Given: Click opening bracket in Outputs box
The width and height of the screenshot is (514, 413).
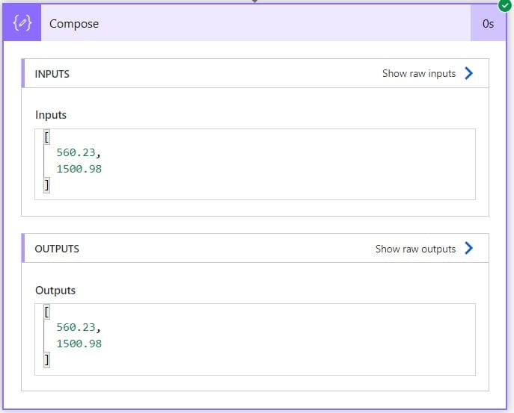Looking at the screenshot, I should [x=47, y=312].
